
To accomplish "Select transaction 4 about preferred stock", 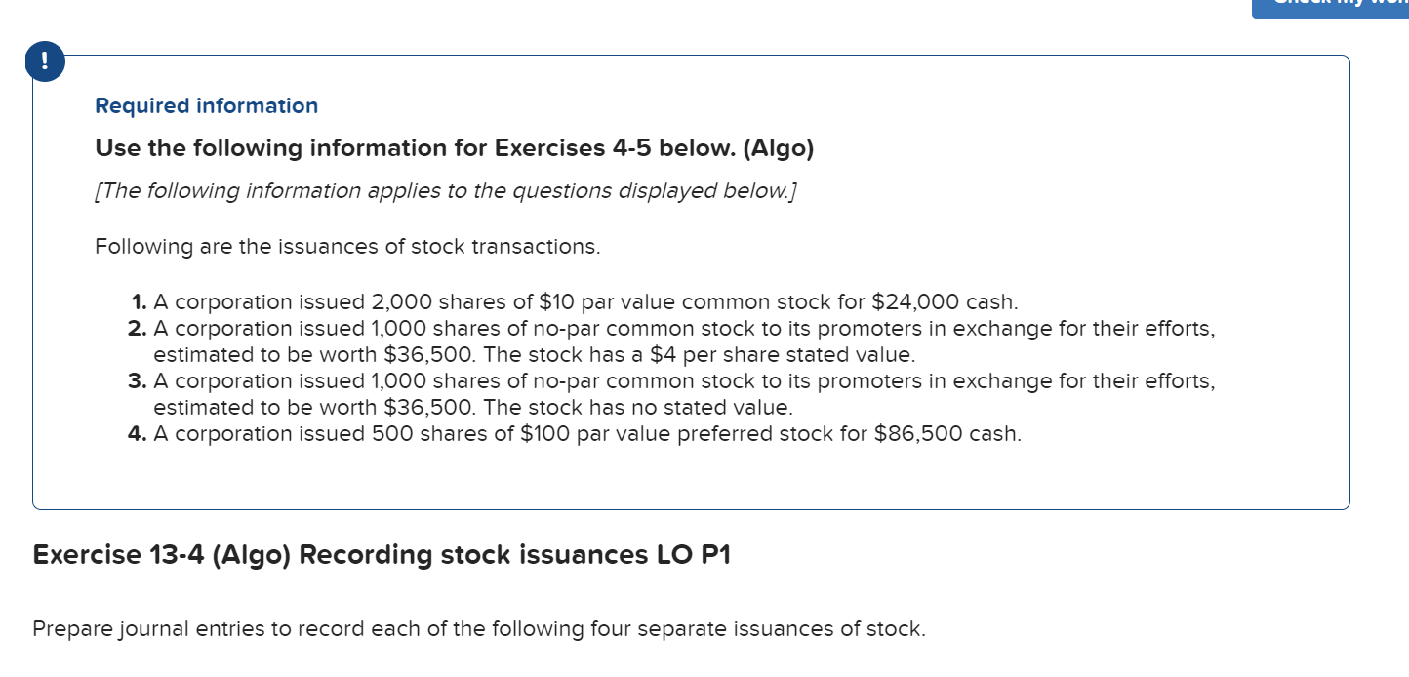I will coord(576,433).
